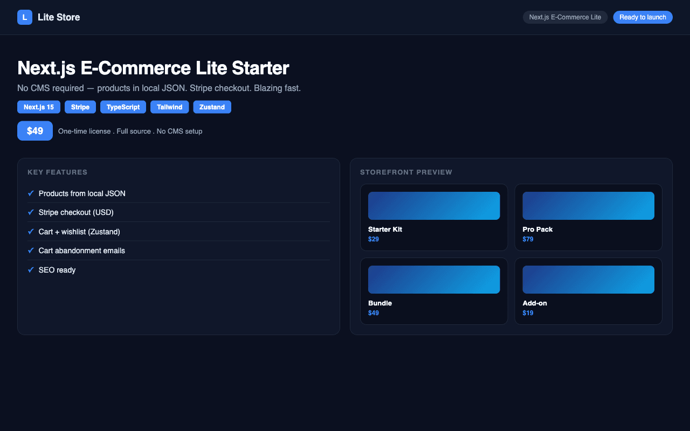Click the KEY FEATURES section heading
Image resolution: width=690 pixels, height=431 pixels.
pyautogui.click(x=57, y=172)
